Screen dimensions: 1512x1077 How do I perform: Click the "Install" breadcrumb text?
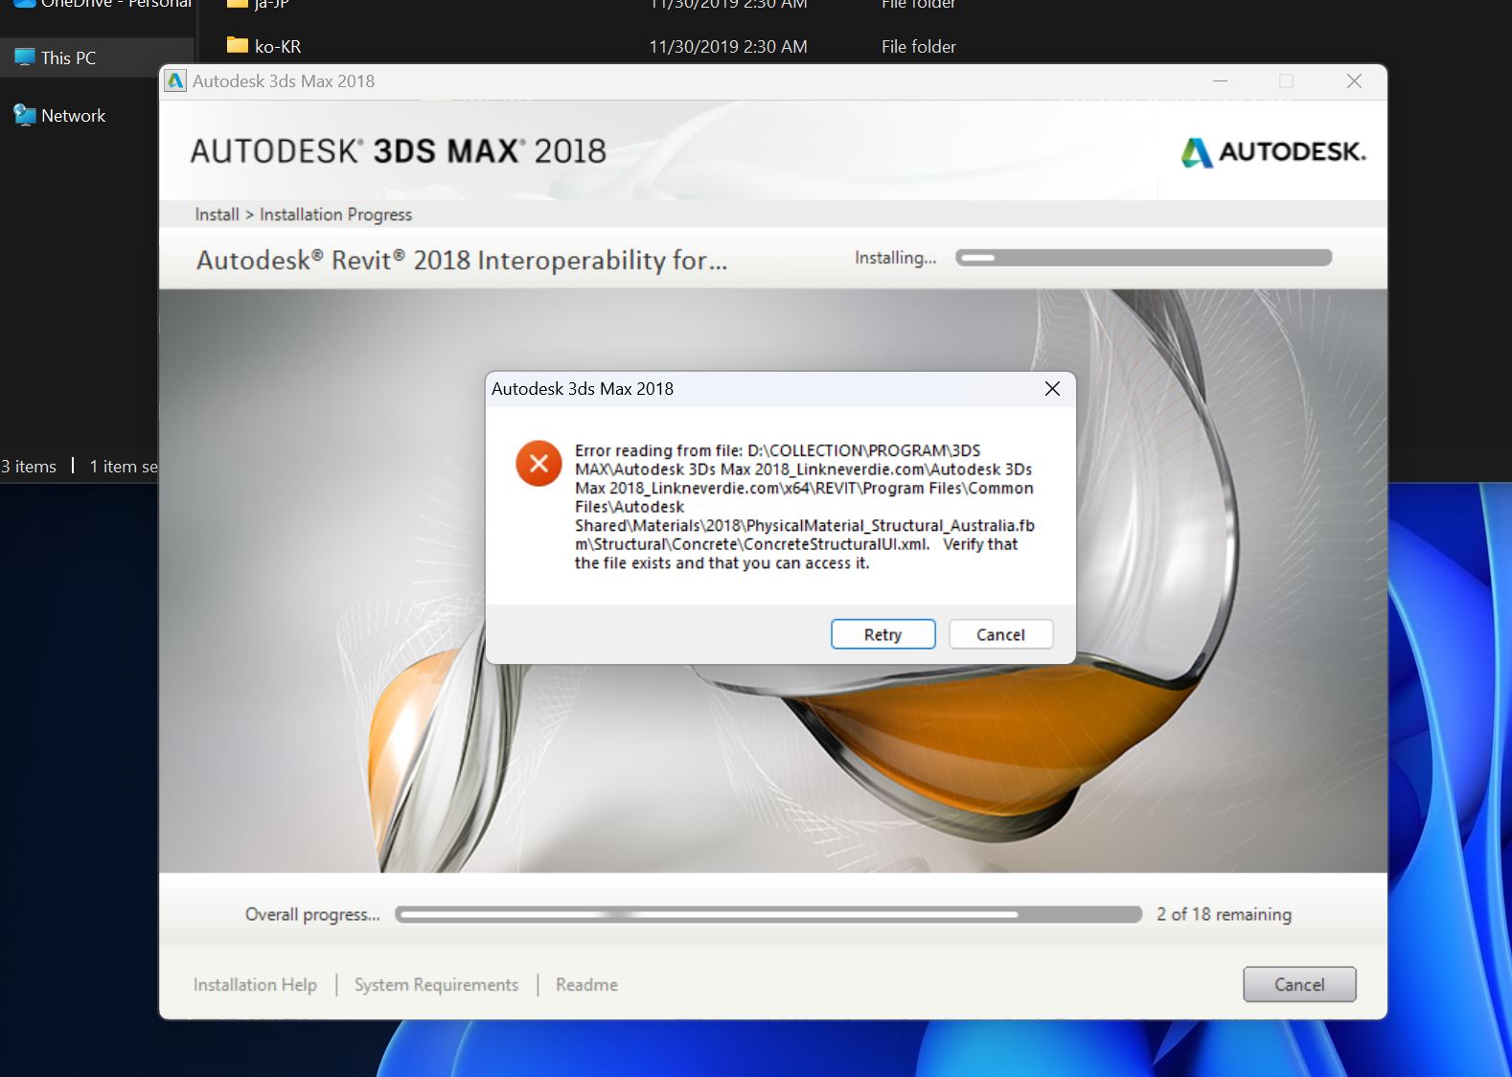[x=217, y=215]
